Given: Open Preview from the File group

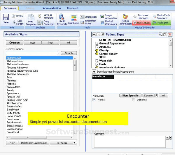Looking at the screenshot, I should click(x=17, y=16).
